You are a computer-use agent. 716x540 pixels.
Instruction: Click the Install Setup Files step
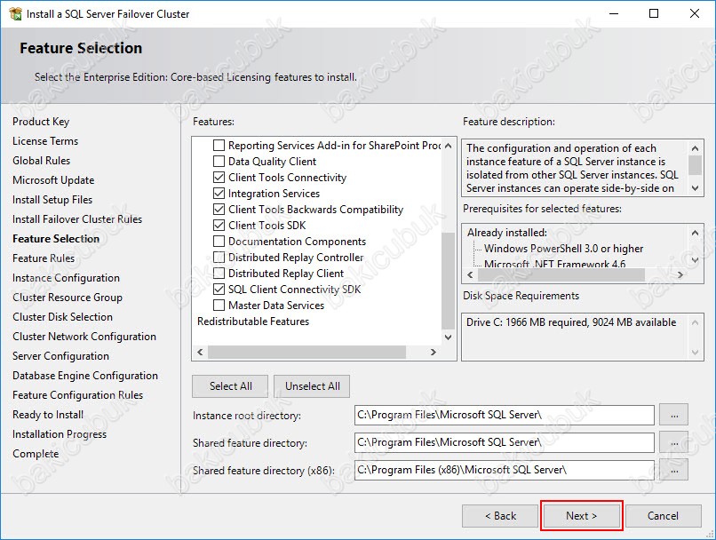coord(52,200)
